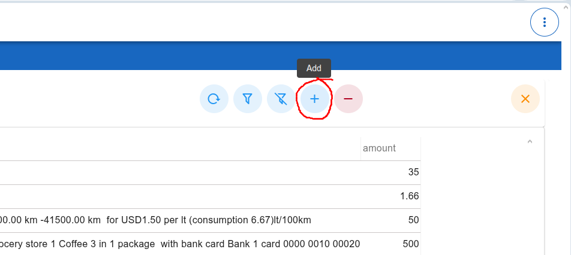Image resolution: width=571 pixels, height=255 pixels.
Task: Close the panel with the orange X
Action: click(x=525, y=99)
